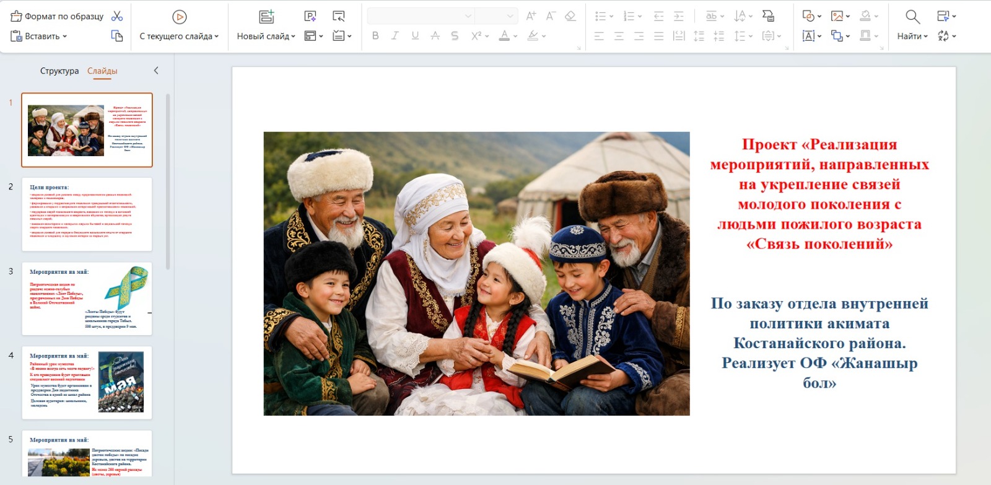Toggle Italic formatting
The height and width of the screenshot is (485, 991).
[x=395, y=36]
